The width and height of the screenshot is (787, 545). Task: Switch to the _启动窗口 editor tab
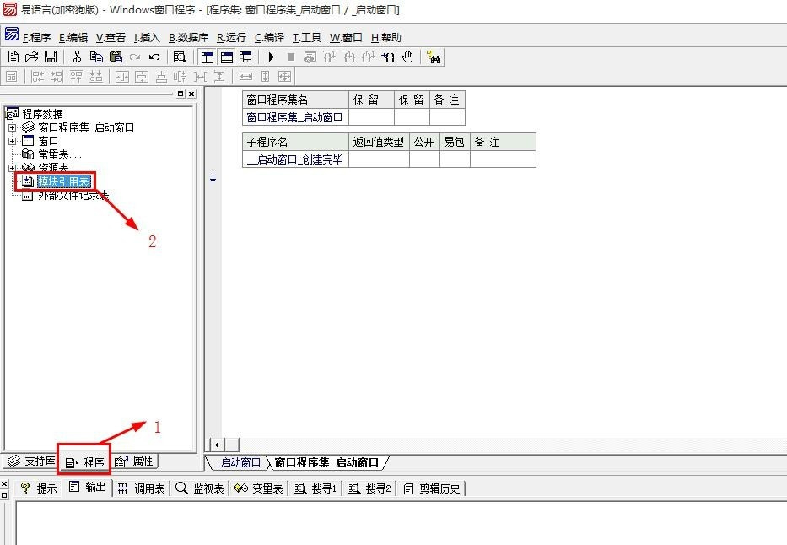pos(238,462)
